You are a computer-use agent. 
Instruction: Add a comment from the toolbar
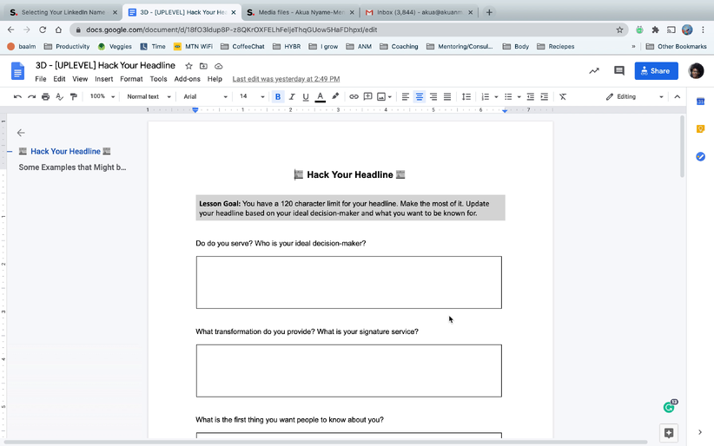[x=368, y=96]
